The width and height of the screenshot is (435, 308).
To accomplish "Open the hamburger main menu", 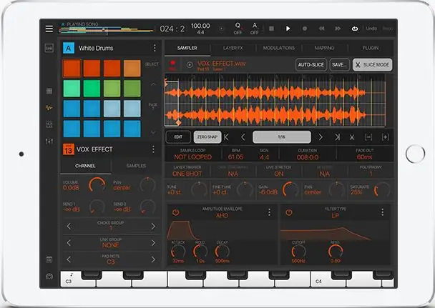I will [49, 29].
